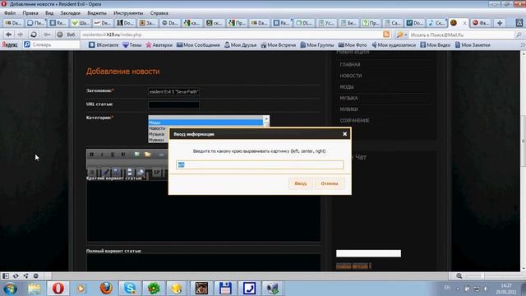Open the Мои Фото bookmark
Image resolution: width=526 pixels, height=296 pixels.
click(x=353, y=45)
